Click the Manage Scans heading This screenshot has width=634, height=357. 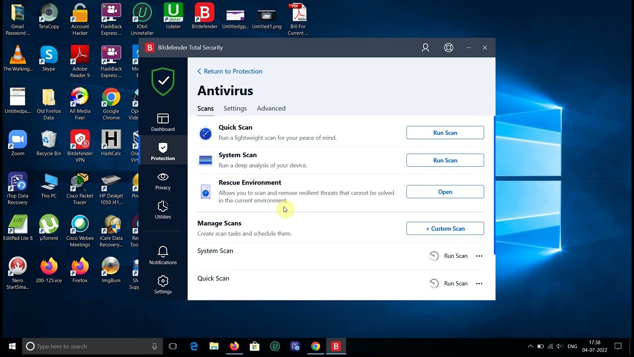(x=219, y=224)
